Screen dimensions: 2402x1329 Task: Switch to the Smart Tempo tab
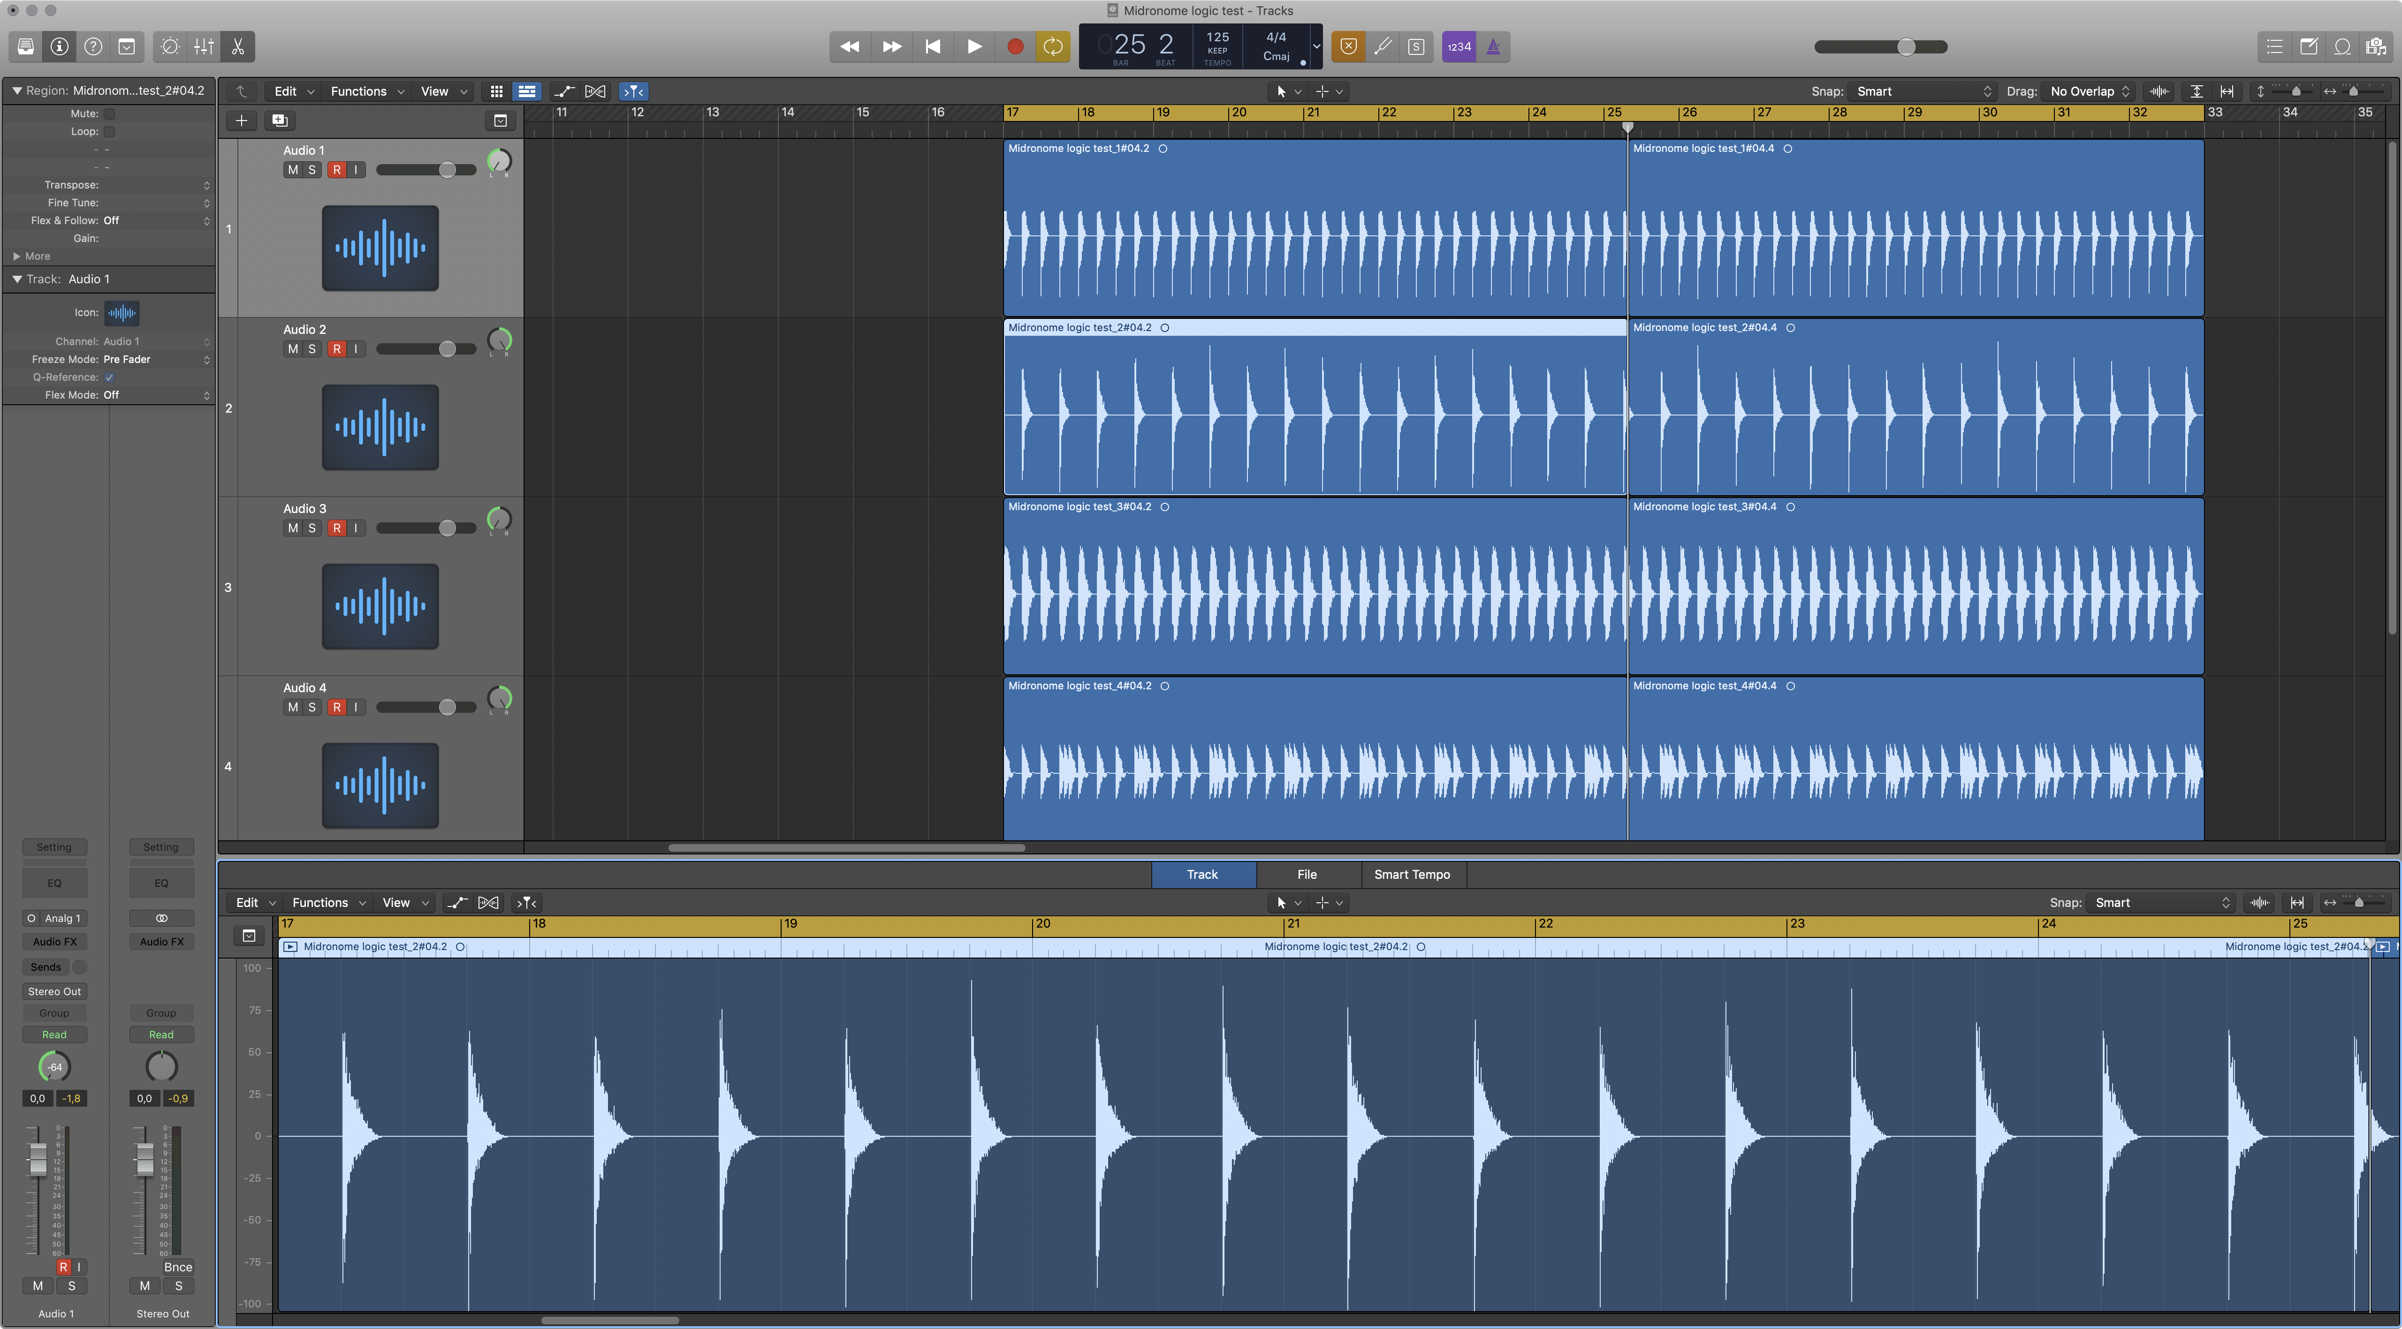pyautogui.click(x=1411, y=874)
